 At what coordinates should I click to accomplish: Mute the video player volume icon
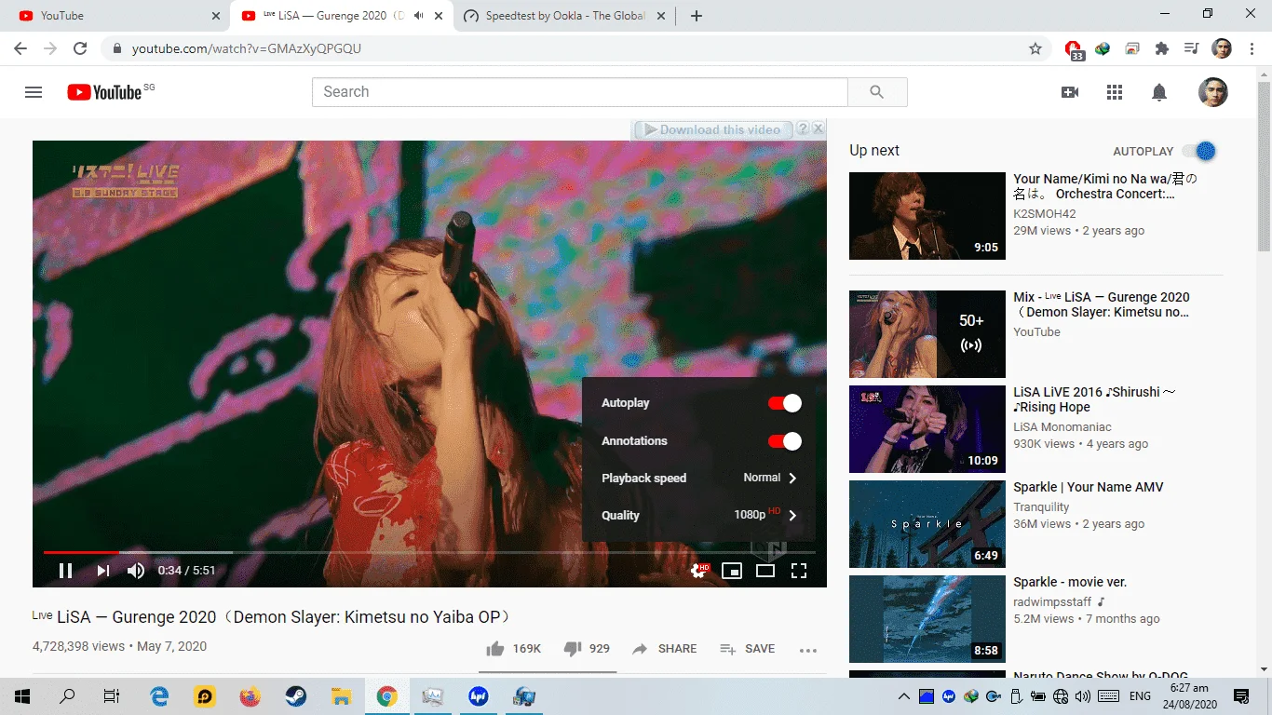click(x=136, y=571)
